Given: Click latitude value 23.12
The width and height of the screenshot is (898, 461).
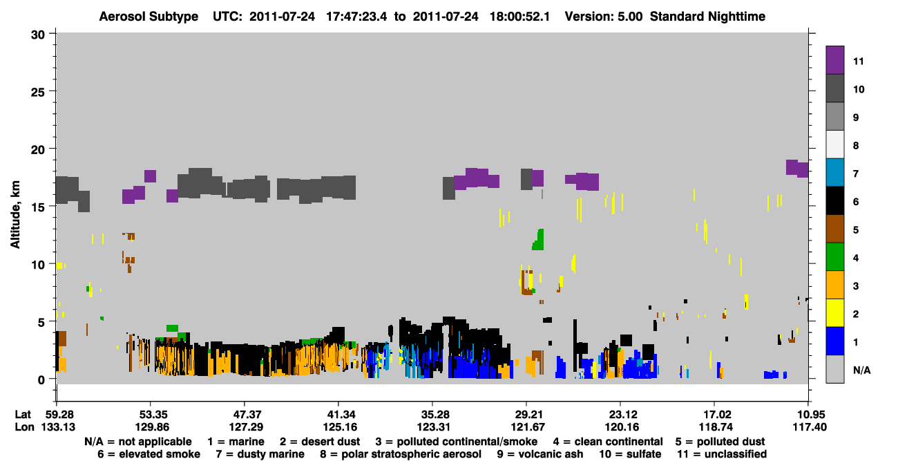Looking at the screenshot, I should 620,415.
